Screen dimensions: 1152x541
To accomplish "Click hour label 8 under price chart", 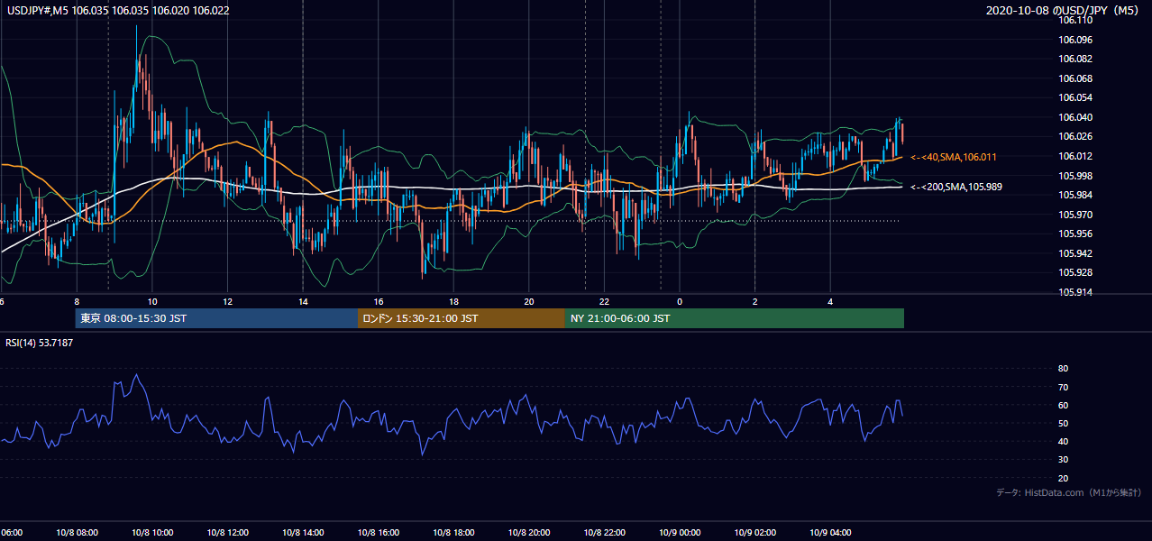I will coord(77,301).
